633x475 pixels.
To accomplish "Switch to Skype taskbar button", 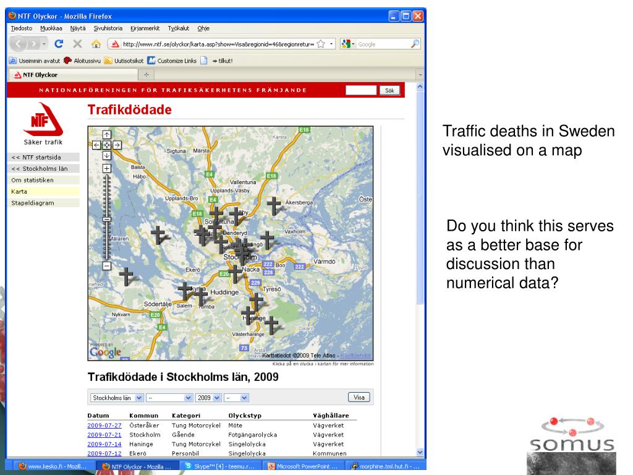I will pos(221,466).
